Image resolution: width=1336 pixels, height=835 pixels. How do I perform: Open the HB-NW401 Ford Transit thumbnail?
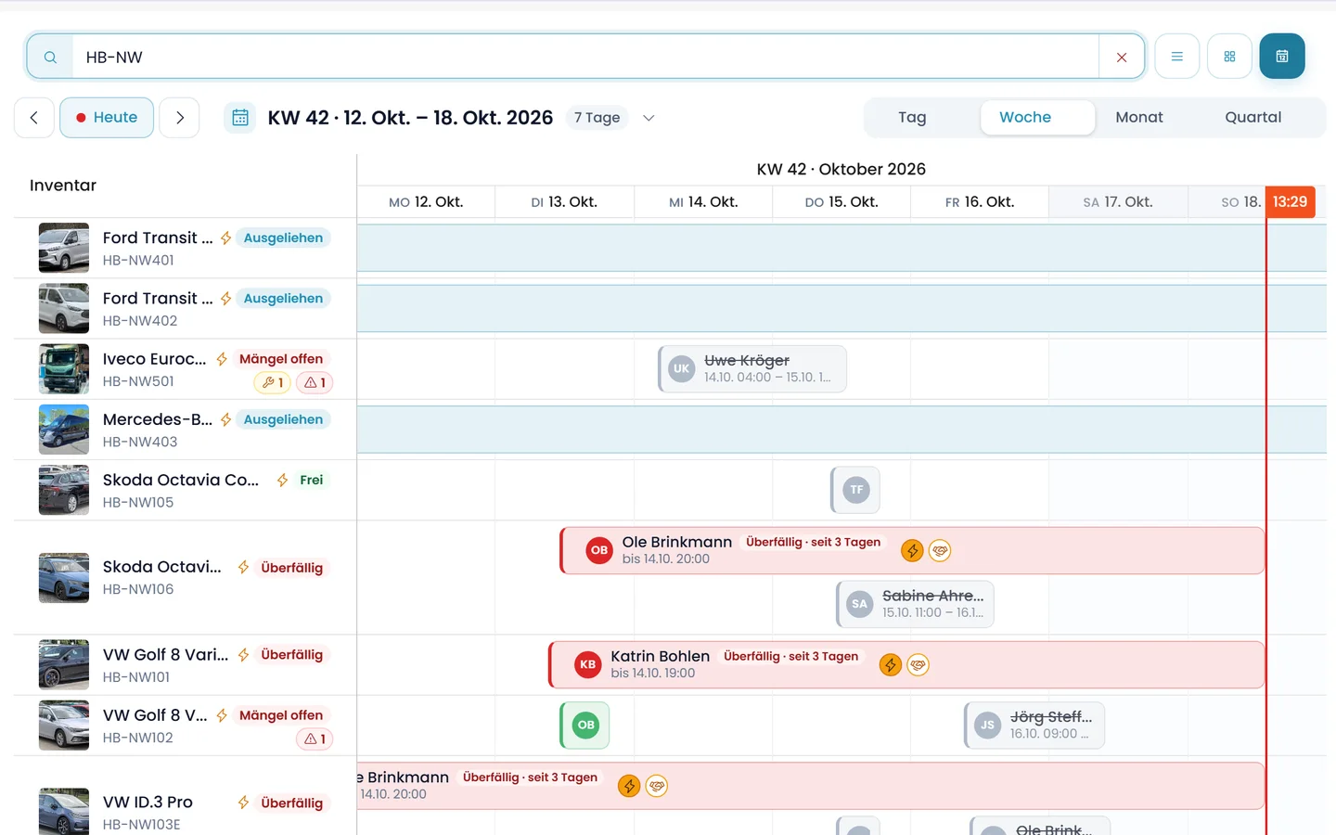64,248
